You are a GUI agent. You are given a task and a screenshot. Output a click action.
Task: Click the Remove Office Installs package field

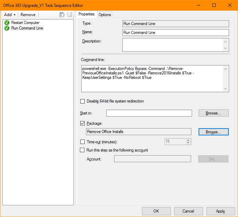coord(139,132)
